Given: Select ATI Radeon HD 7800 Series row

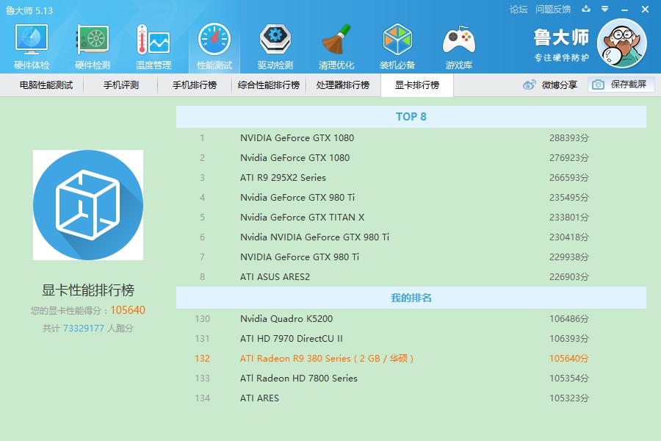Looking at the screenshot, I should click(411, 378).
